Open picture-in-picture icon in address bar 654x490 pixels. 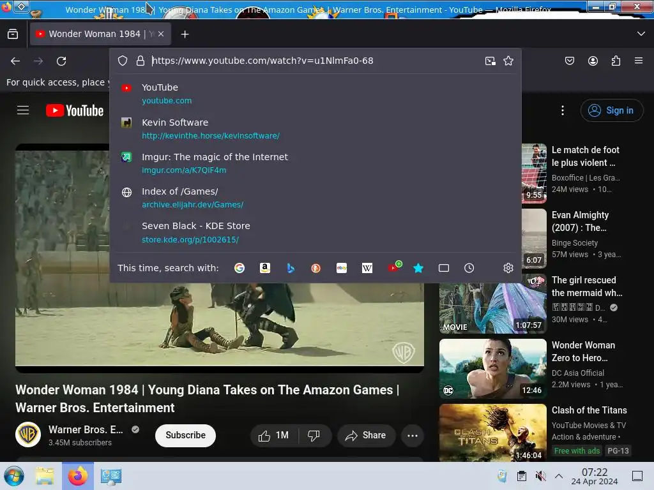[490, 61]
